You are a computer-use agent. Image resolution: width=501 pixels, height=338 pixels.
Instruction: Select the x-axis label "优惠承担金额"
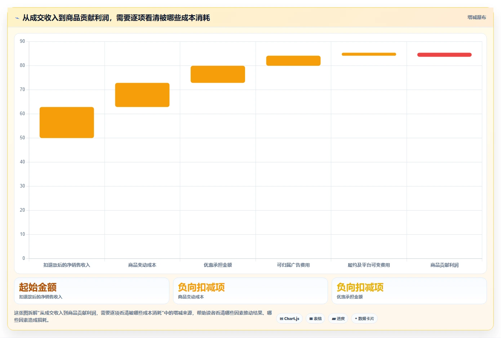coord(218,265)
